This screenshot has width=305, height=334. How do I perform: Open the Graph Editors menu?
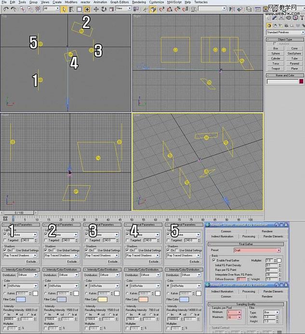(x=119, y=2)
